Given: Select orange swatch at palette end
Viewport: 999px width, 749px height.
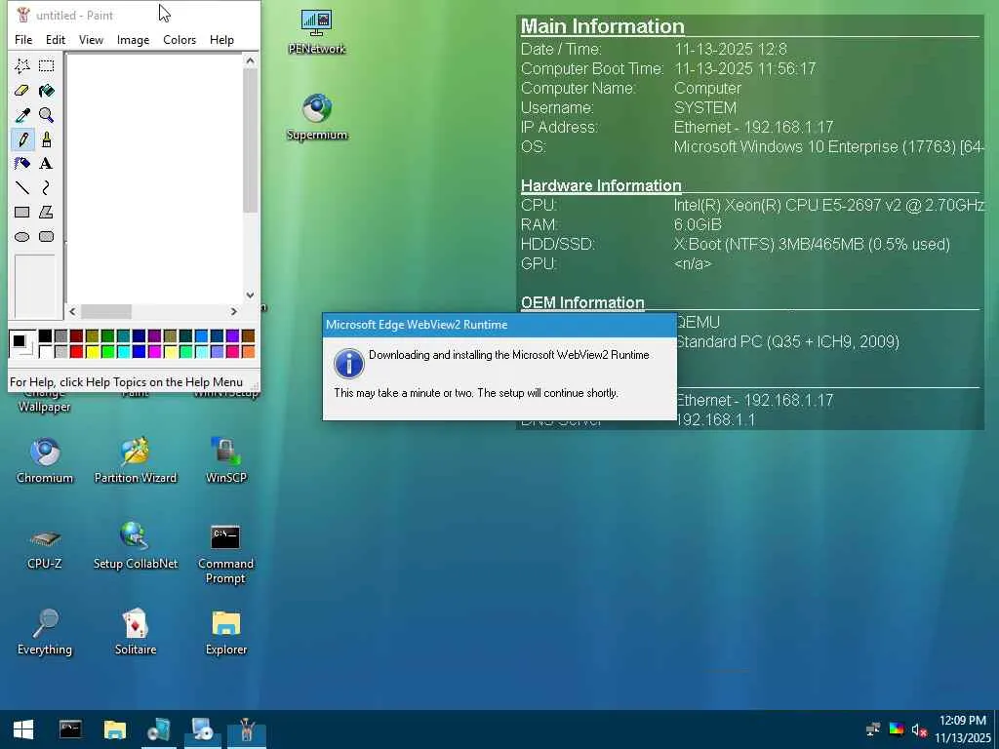Looking at the screenshot, I should coord(248,351).
